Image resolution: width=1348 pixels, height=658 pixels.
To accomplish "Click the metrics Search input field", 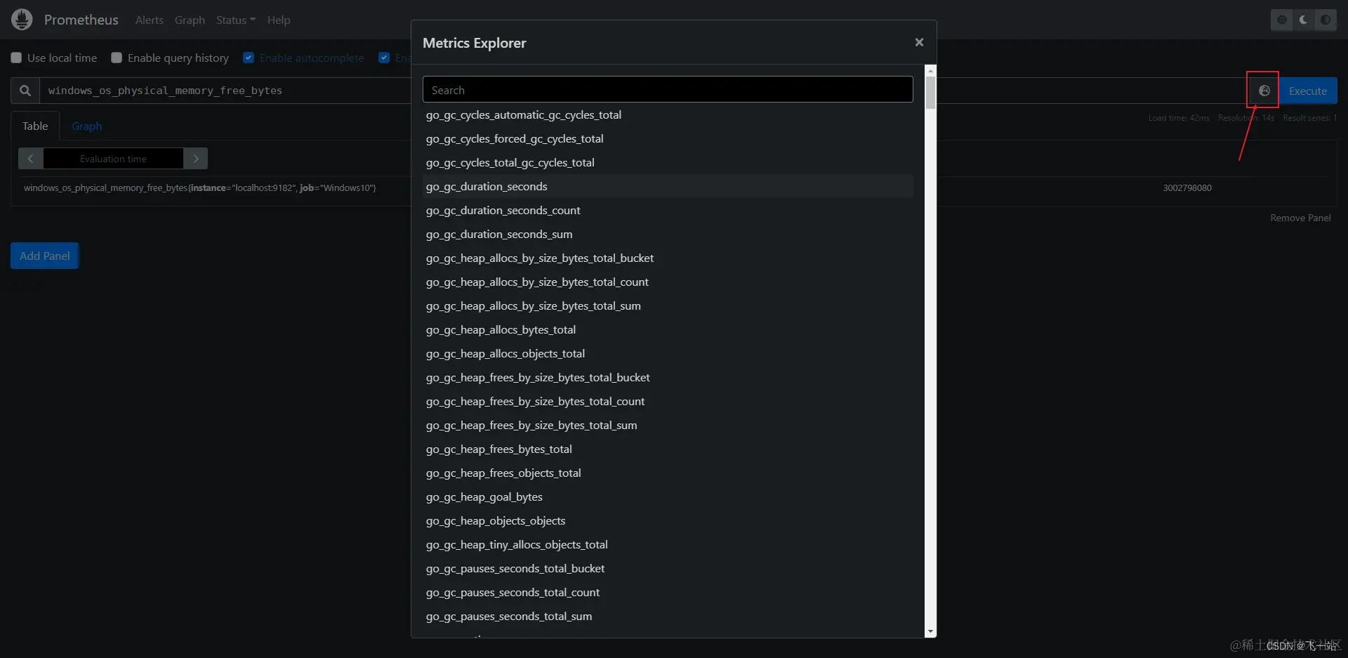I will click(x=668, y=90).
